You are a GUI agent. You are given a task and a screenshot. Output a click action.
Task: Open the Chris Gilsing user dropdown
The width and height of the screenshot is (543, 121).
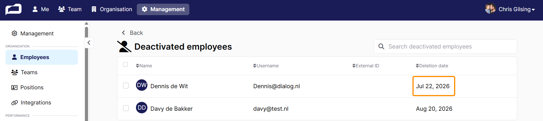[510, 9]
